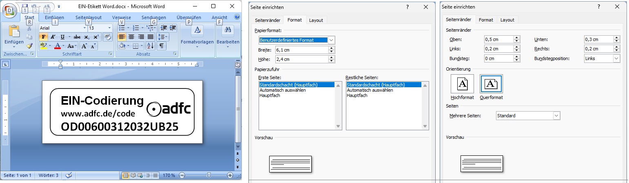Center the paragraph with the center align icon
This screenshot has width=629, height=183.
[131, 37]
